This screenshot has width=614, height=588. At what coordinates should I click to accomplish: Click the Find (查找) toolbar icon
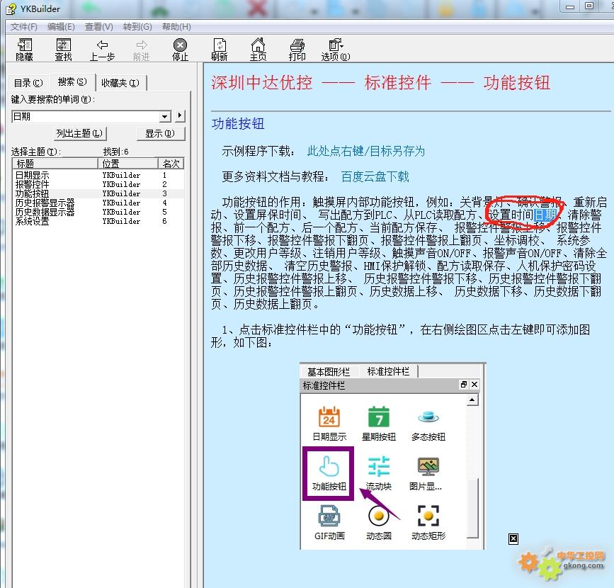point(63,50)
